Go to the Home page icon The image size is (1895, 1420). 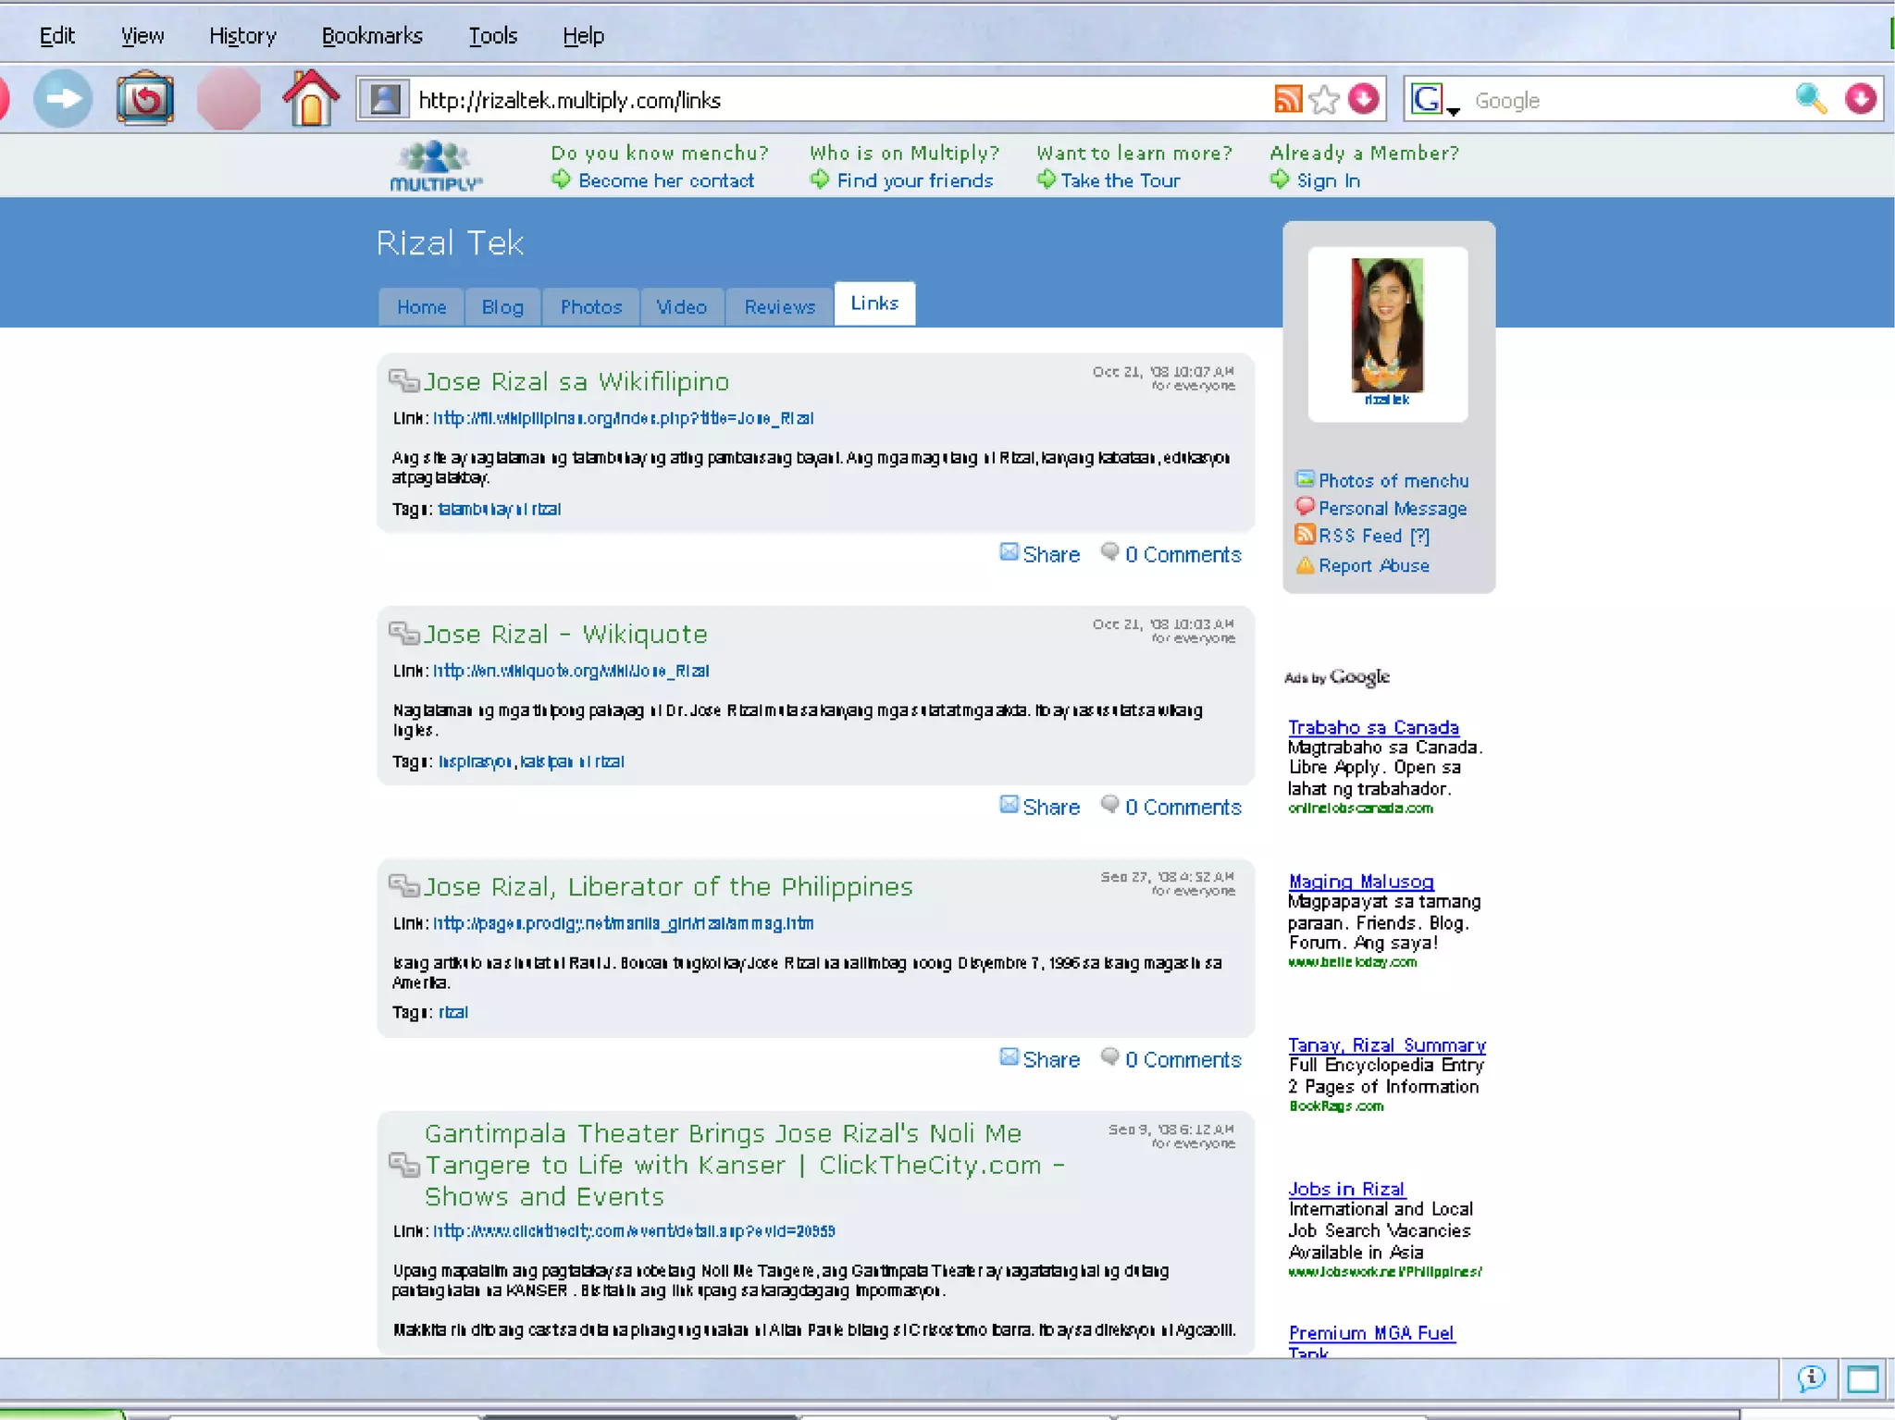pyautogui.click(x=311, y=99)
